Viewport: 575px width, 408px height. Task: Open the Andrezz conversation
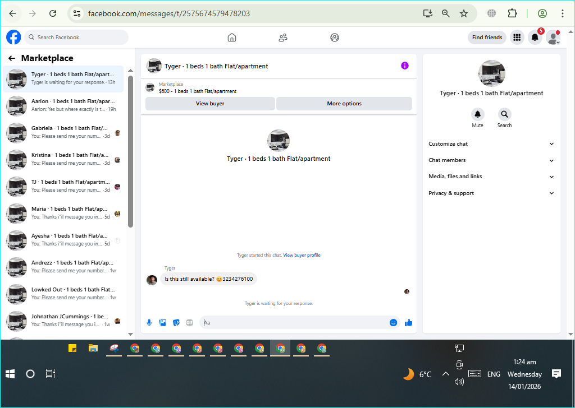click(63, 267)
